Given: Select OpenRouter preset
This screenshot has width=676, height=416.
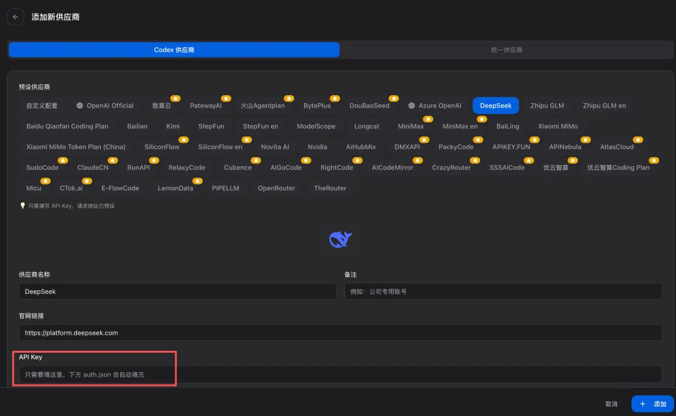Looking at the screenshot, I should coord(277,188).
